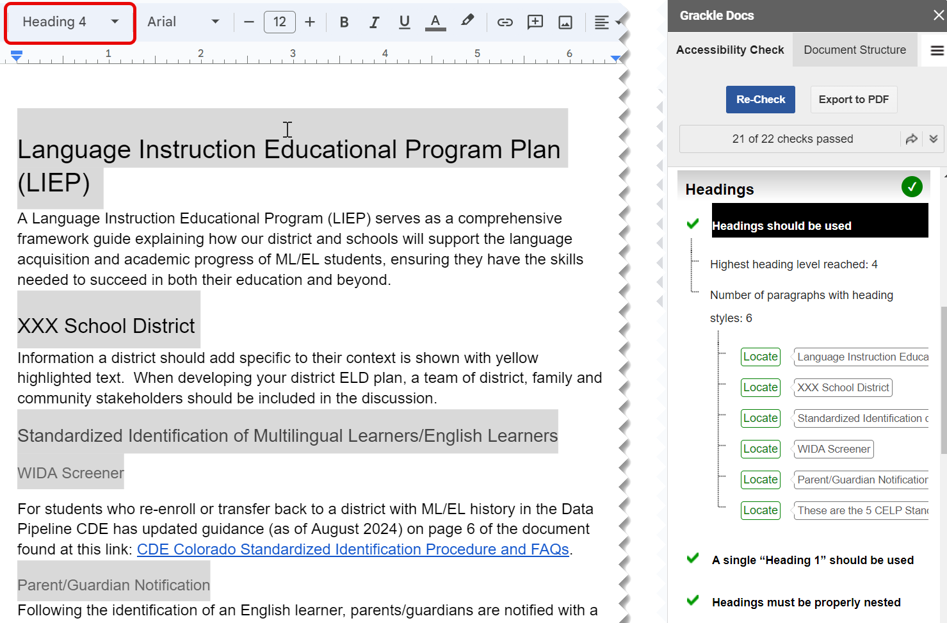Click the font size field showing 12
This screenshot has width=947, height=623.
tap(280, 22)
